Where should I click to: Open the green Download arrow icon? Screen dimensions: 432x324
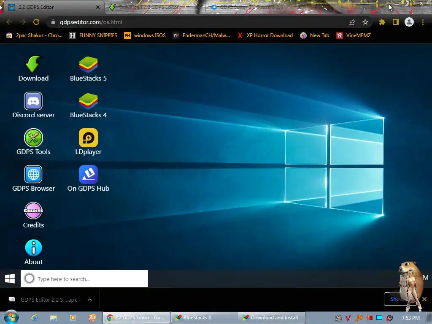tap(33, 64)
